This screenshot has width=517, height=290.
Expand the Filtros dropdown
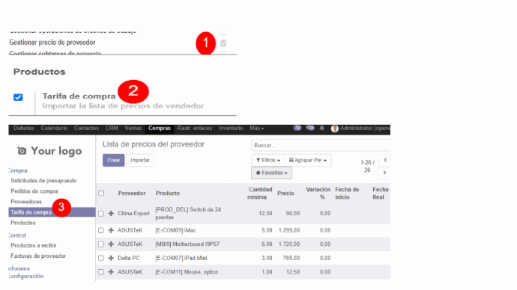(x=268, y=160)
